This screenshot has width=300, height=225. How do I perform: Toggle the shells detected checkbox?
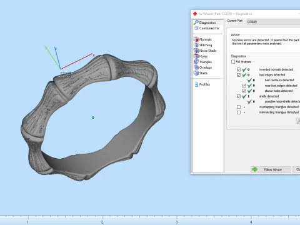(239, 96)
